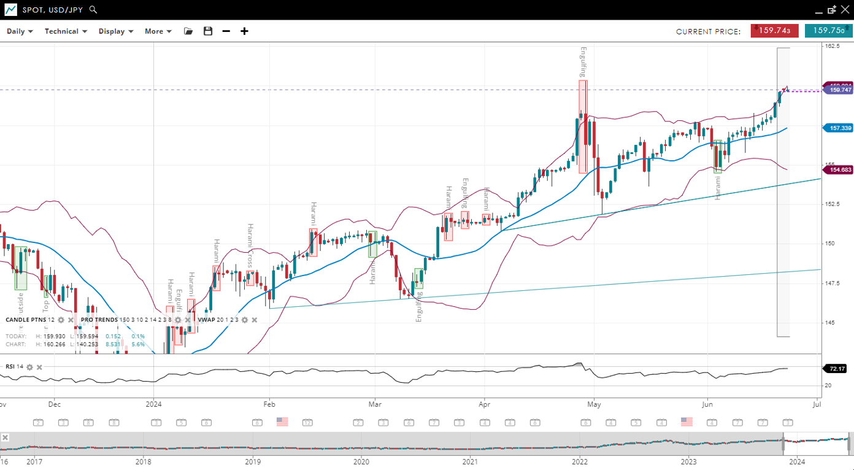Remove the VWAP indicator with its X

point(255,320)
